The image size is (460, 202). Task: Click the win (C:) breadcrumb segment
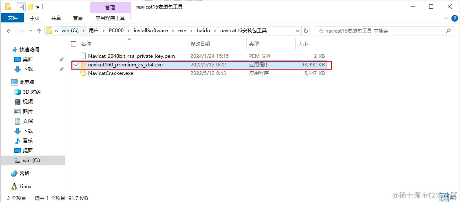(70, 31)
